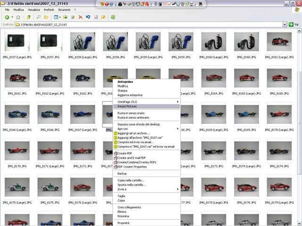Screen dimensions: 302x226
Task: Click the green refresh-style toolbar icon
Action: tap(113, 17)
